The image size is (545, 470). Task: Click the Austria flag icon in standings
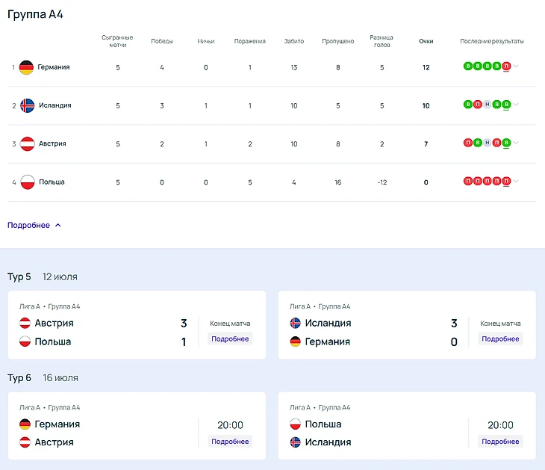[27, 143]
